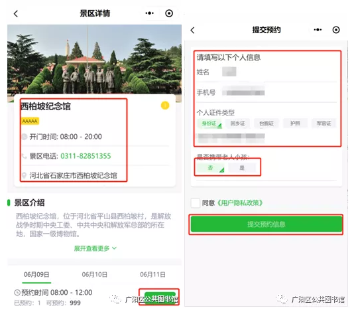Viewport: 354px width, 312px height.
Task: Tap the 开门时间: 08:00 - 20:00 row
Action: 95,137
